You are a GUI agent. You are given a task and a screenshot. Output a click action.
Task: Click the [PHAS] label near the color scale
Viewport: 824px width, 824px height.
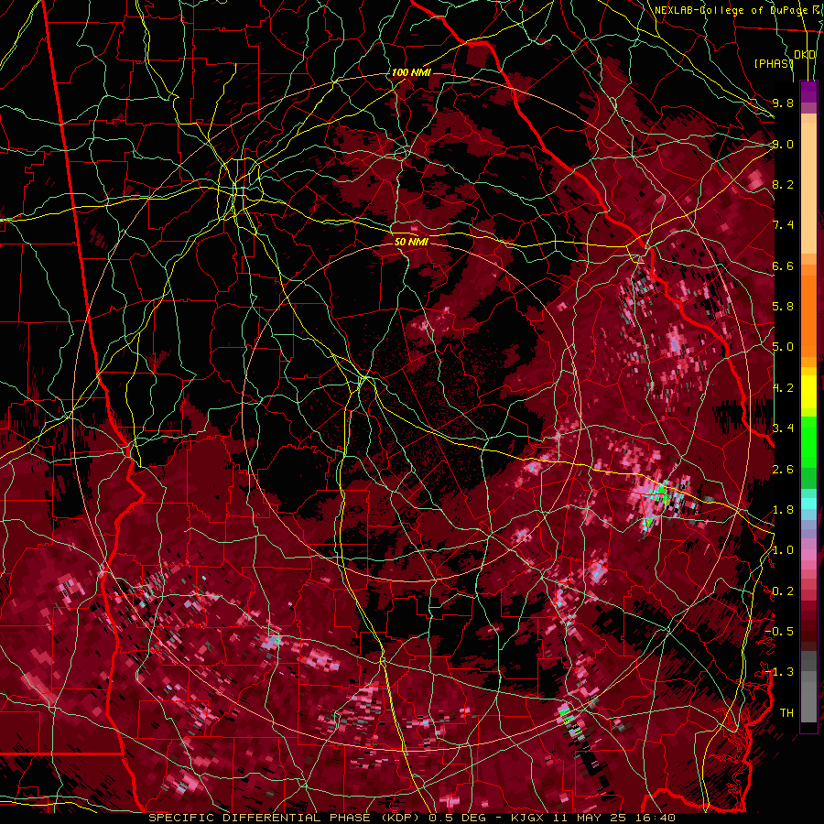coord(774,63)
